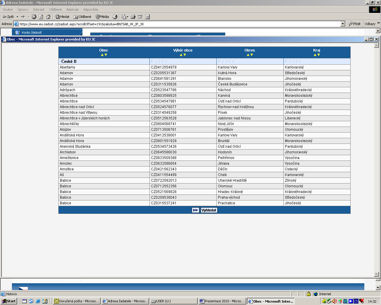Screen dimensions: 381x305
Task: Click the Zpět back arrow button
Action: pyautogui.click(x=8, y=17)
